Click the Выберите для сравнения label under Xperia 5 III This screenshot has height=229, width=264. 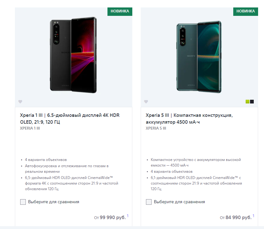[179, 202]
